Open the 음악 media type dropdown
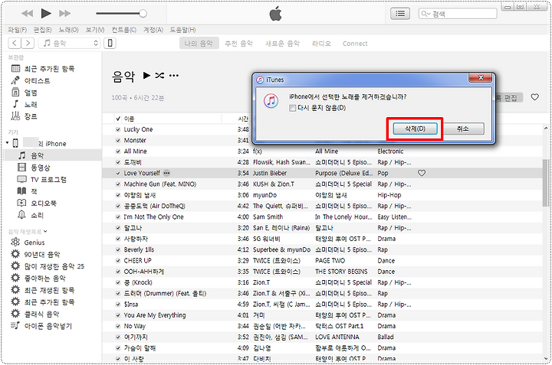Screen dimensions: 552x365 (x=69, y=43)
